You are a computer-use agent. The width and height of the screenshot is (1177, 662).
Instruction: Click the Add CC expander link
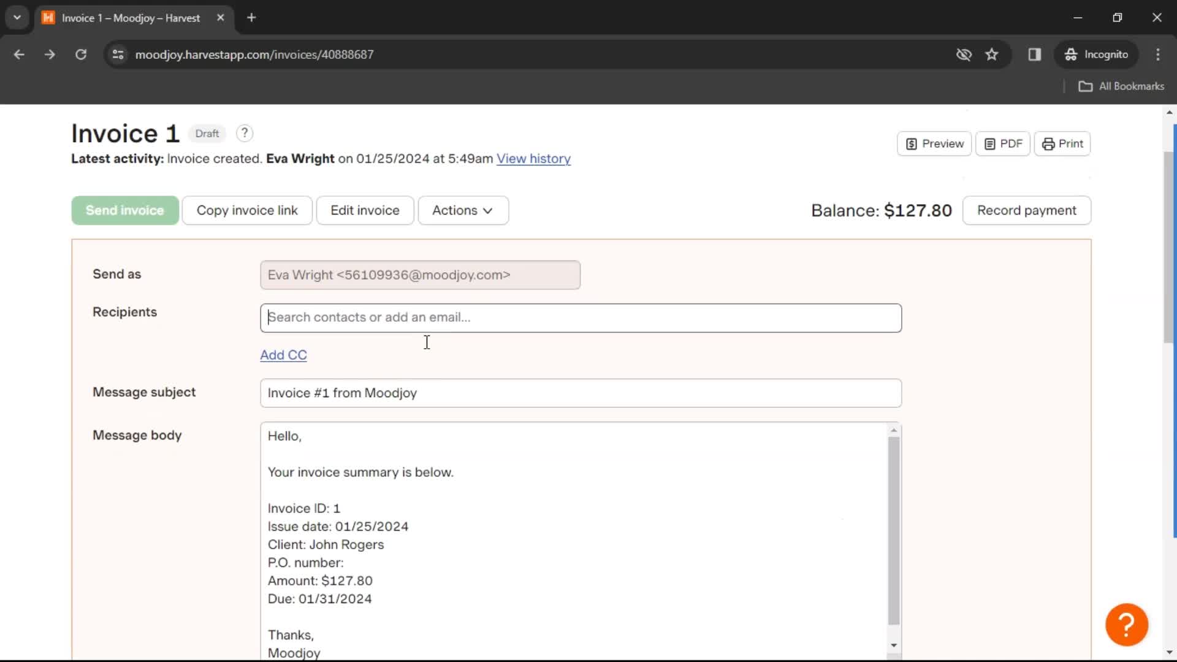(x=283, y=354)
